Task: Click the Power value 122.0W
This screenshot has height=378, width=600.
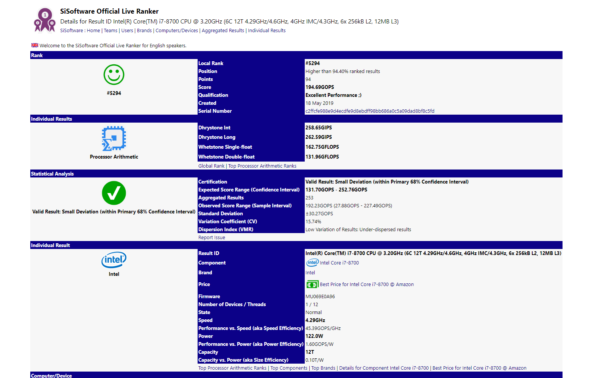Action: [x=314, y=336]
